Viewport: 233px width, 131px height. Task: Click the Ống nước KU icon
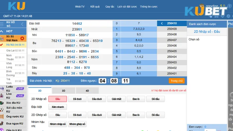coord(2,117)
